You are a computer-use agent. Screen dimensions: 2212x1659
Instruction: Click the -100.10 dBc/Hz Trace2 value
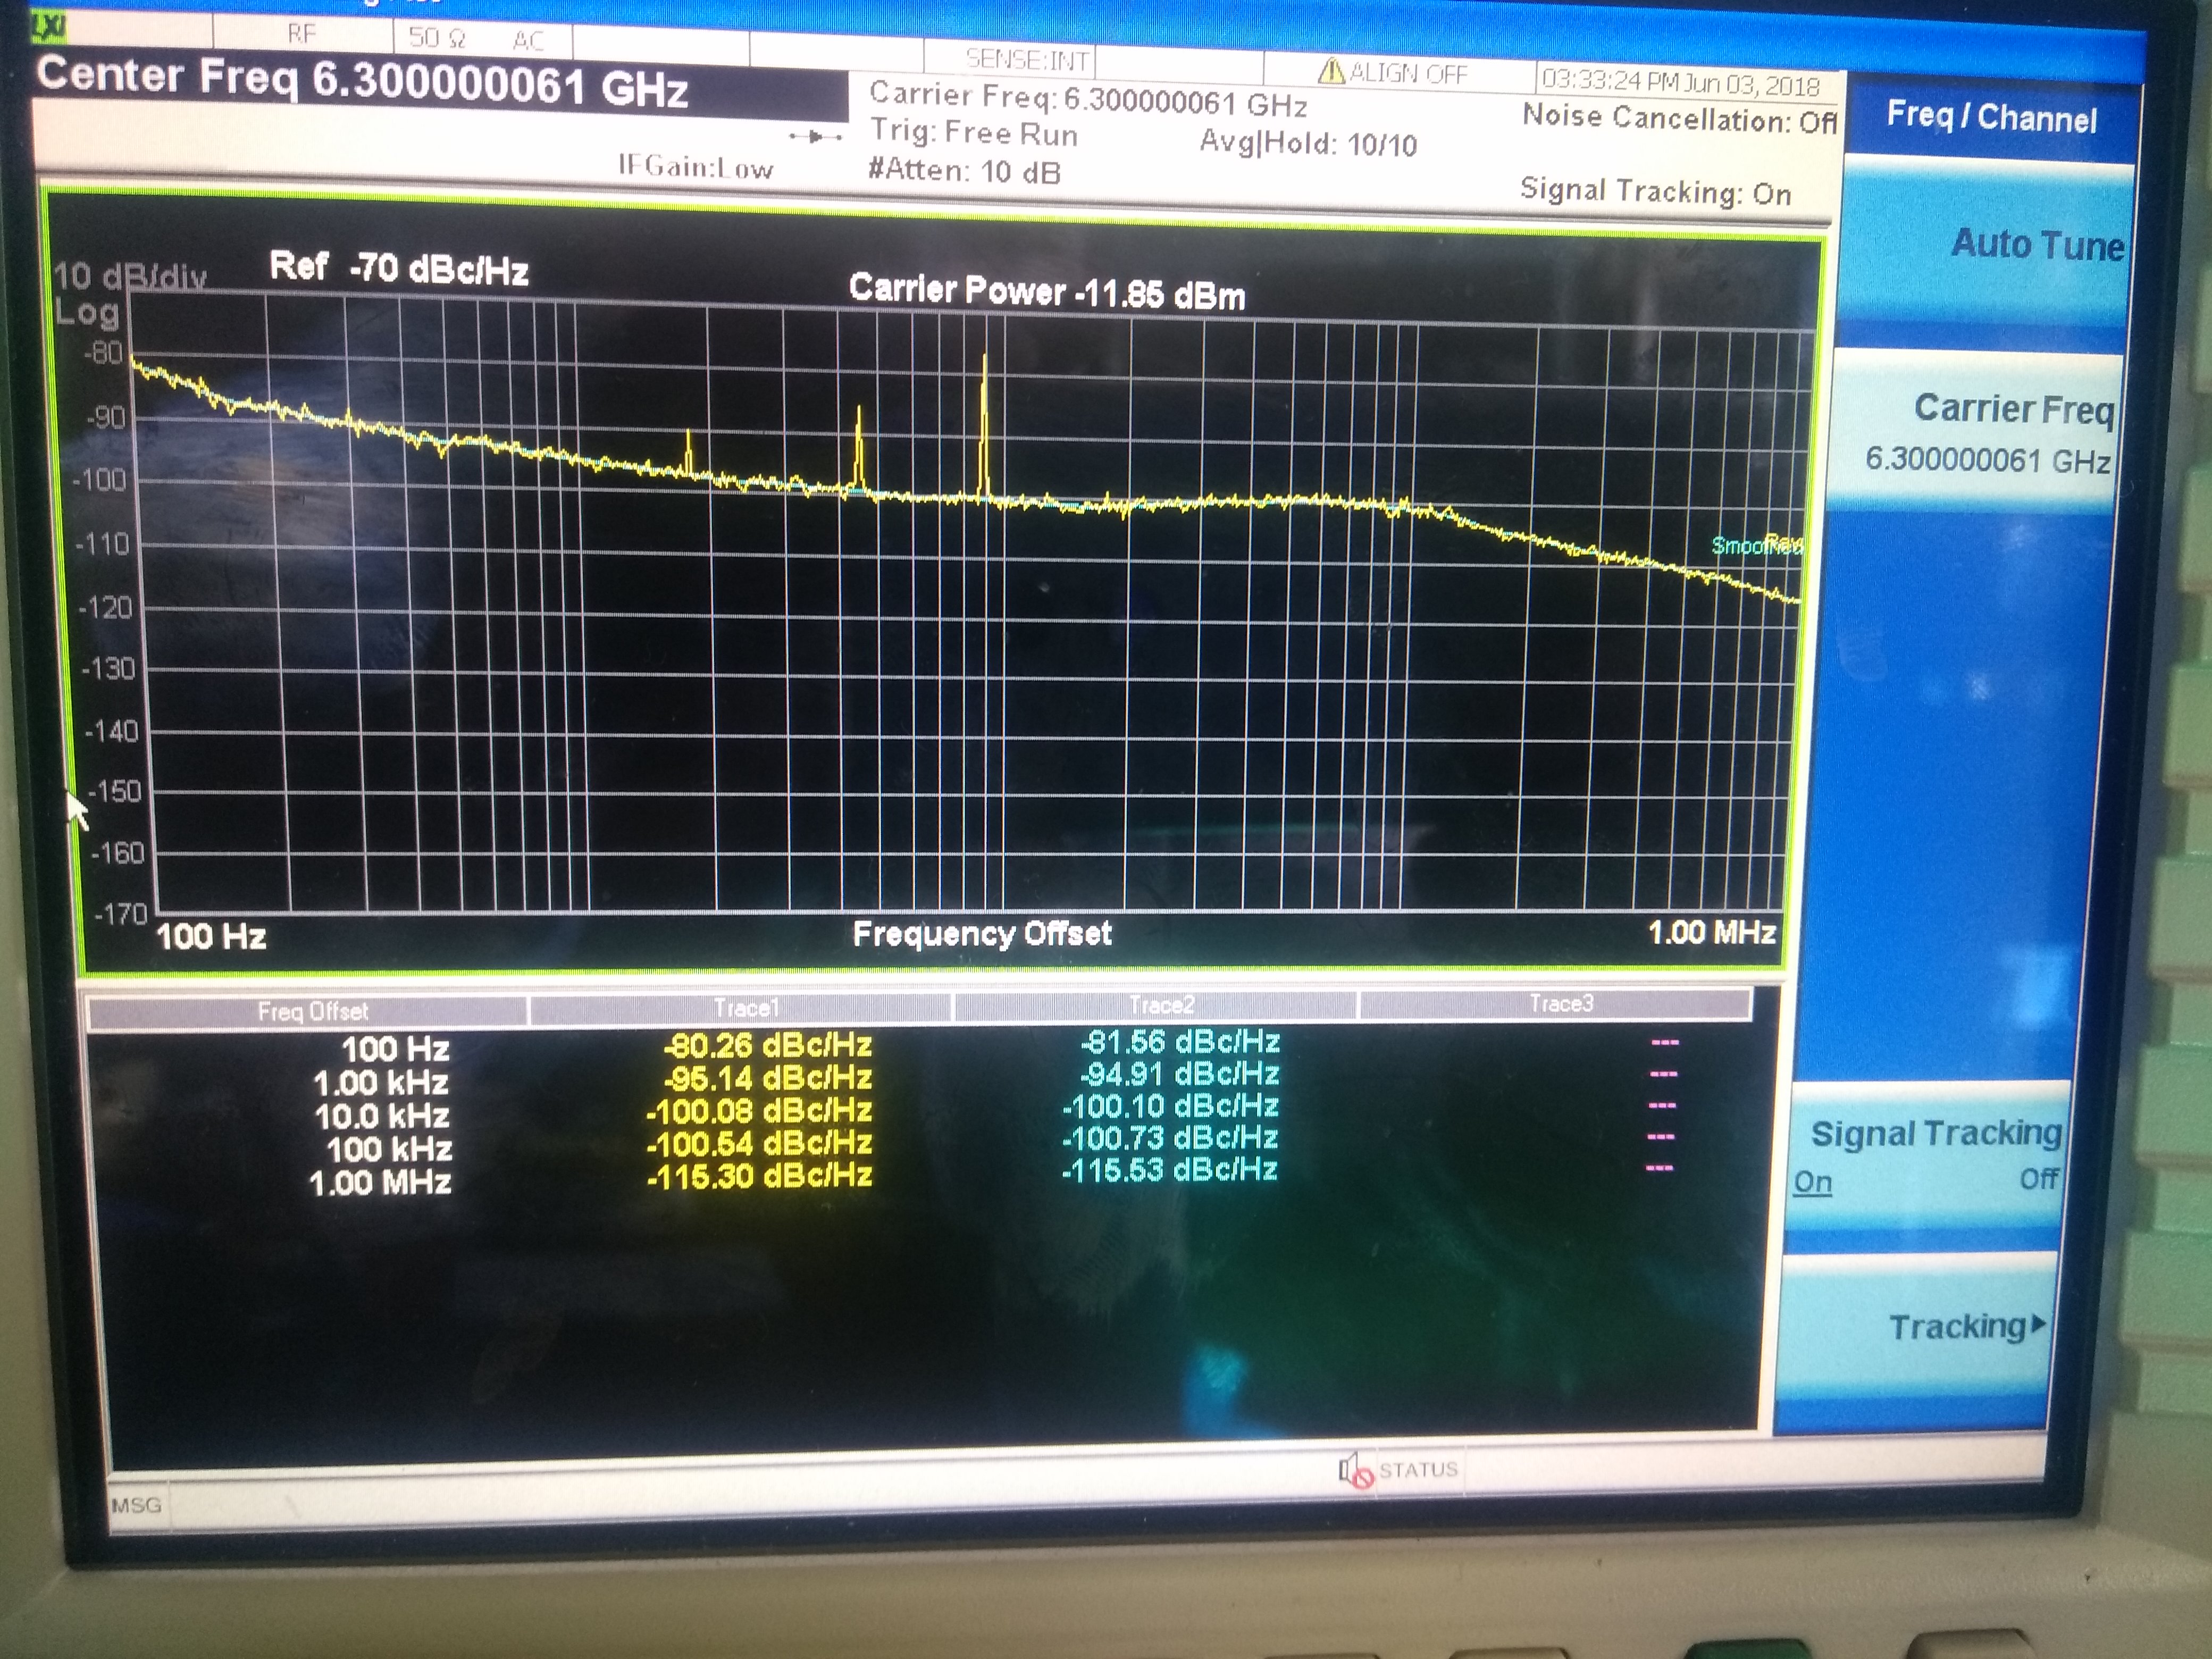(1170, 1106)
